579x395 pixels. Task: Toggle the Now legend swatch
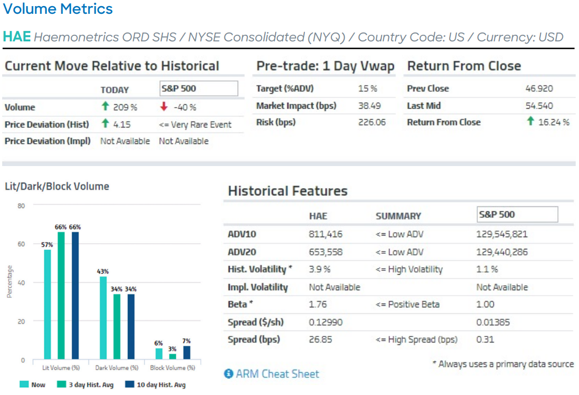24,385
